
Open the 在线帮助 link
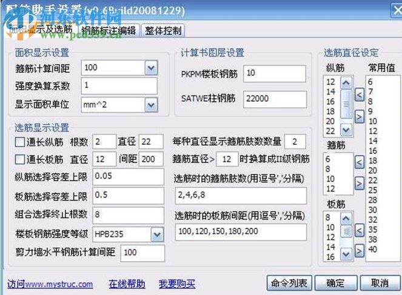(127, 284)
